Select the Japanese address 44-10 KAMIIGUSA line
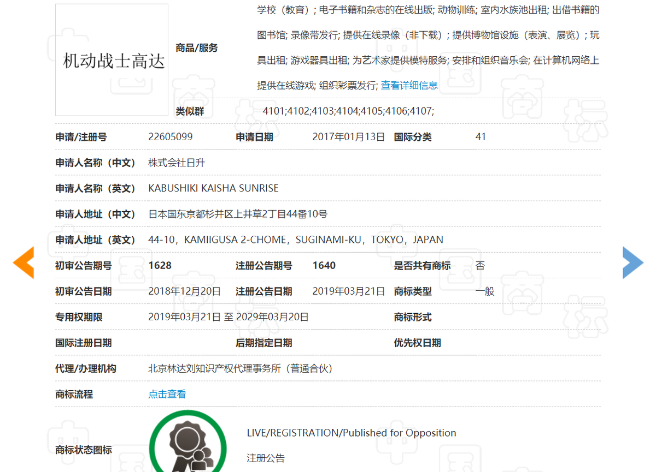 tap(295, 240)
